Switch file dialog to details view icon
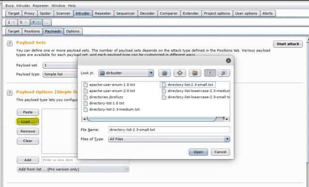The image size is (309, 187). tap(224, 73)
